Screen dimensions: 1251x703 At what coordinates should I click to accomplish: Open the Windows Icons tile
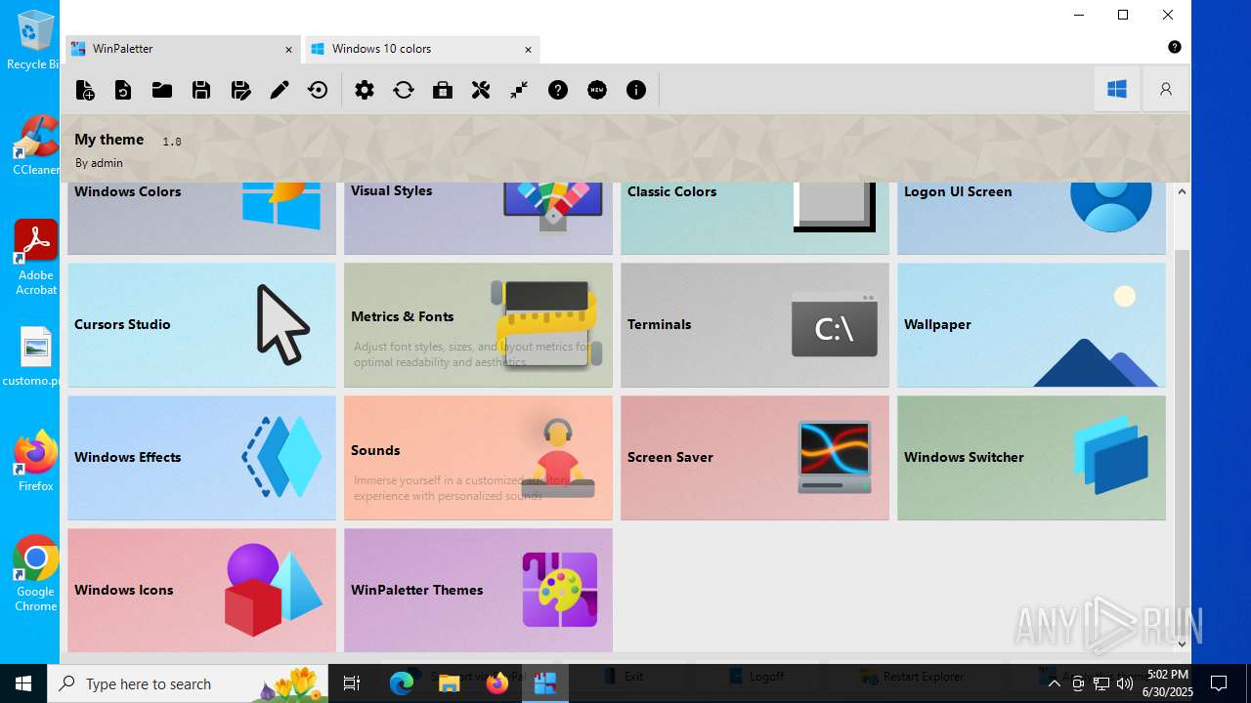point(201,590)
